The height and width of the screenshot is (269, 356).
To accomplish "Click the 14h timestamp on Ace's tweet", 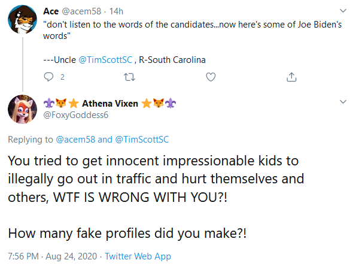I will coord(116,11).
